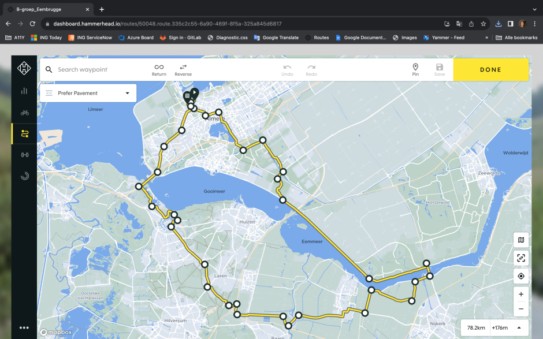
Task: Reverse the route direction
Action: [x=183, y=70]
